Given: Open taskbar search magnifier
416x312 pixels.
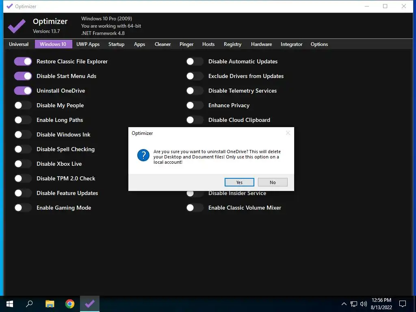Looking at the screenshot, I should pyautogui.click(x=29, y=304).
